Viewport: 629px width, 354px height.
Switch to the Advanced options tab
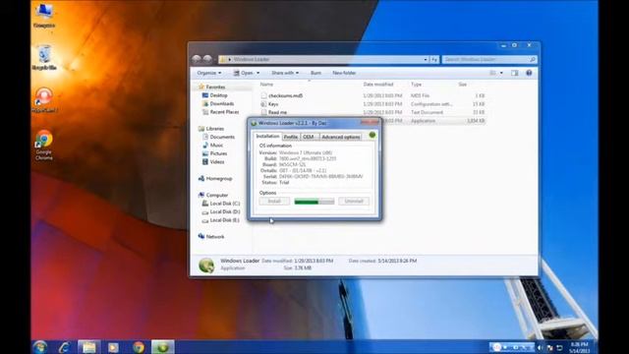point(341,137)
